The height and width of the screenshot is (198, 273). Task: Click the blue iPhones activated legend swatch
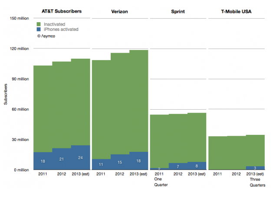pyautogui.click(x=39, y=30)
